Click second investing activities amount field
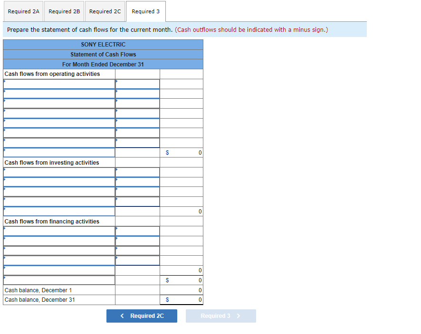Image resolution: width=421 pixels, height=334 pixels. (x=137, y=182)
